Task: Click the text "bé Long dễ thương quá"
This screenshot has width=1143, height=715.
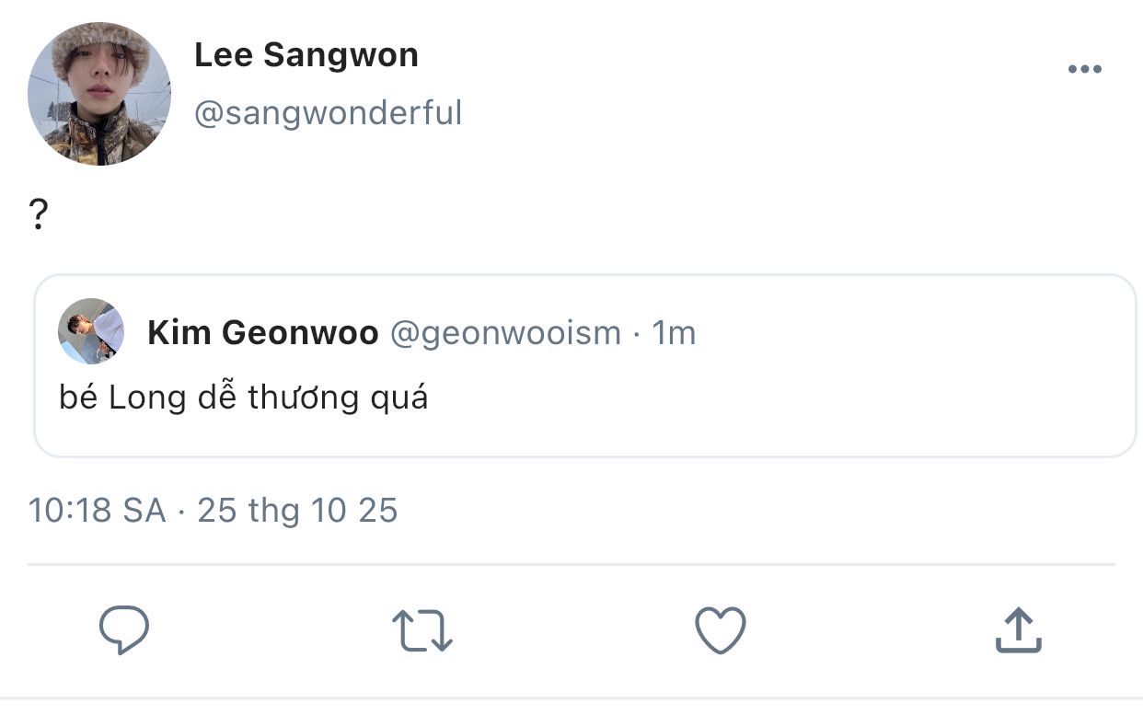Action: [244, 398]
